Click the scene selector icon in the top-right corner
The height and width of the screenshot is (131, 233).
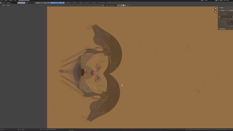tap(202, 0)
